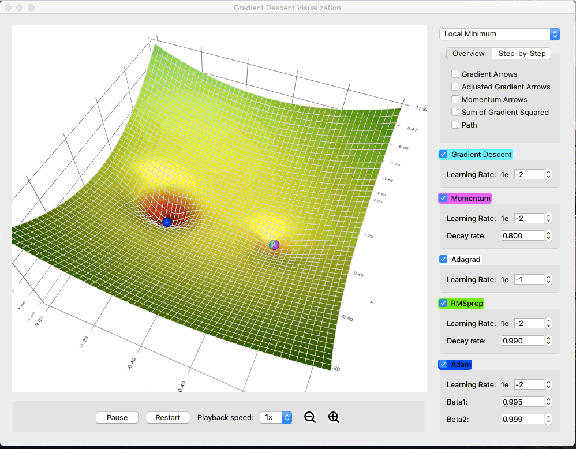Click the Adam Beta1 value field
The width and height of the screenshot is (576, 449).
[522, 402]
